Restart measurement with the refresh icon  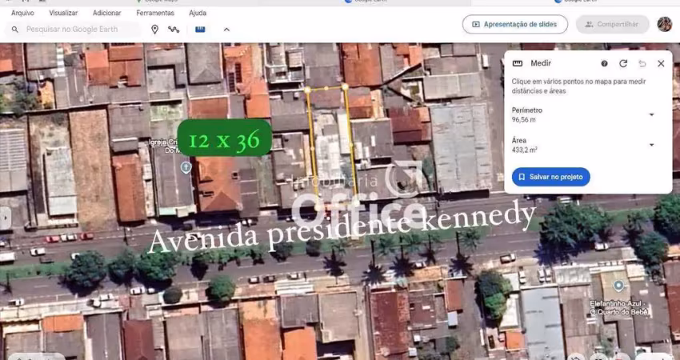(623, 63)
